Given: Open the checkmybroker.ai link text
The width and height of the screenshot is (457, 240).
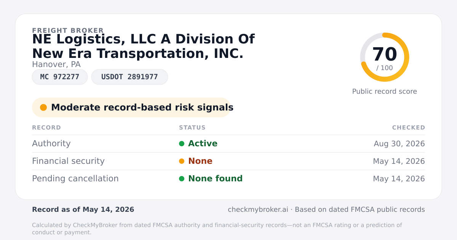Looking at the screenshot, I should tap(258, 210).
